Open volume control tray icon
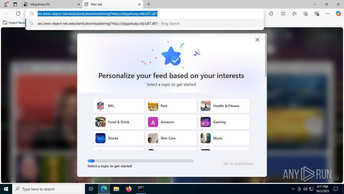This screenshot has height=194, width=344. (305, 189)
